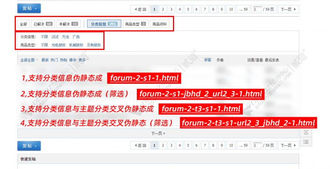The image size is (330, 169).
Task: Sort threads by 热门
Action: (x=54, y=60)
